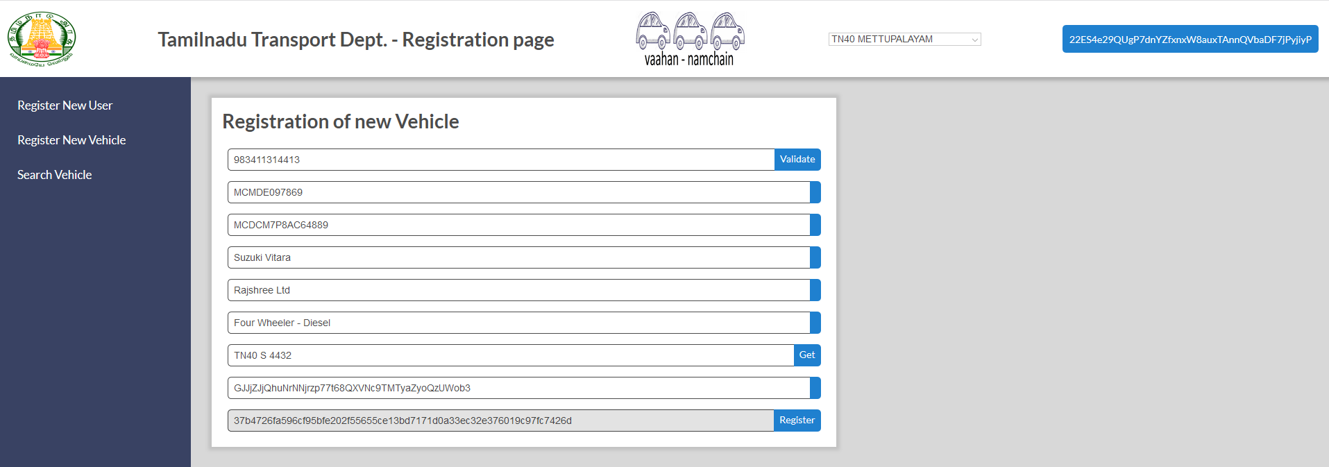Open the TN40 METTUPALAYAM office dropdown
1329x467 pixels.
coord(904,40)
